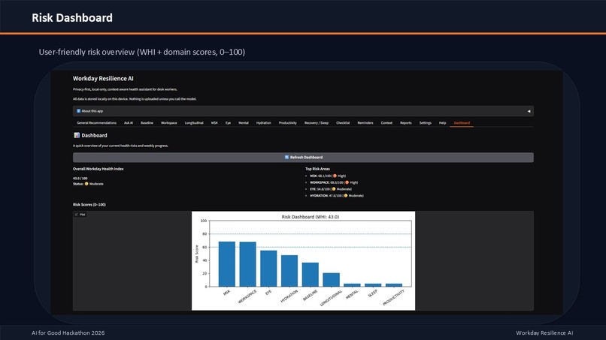The image size is (606, 340).
Task: Switch to the Checklist tab
Action: 343,123
